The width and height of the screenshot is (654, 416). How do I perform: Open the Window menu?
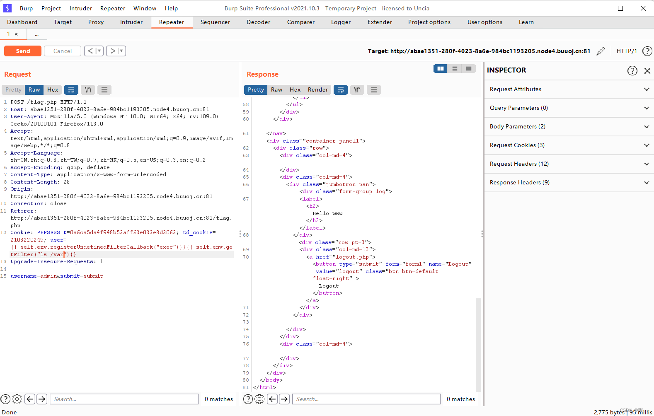point(145,8)
